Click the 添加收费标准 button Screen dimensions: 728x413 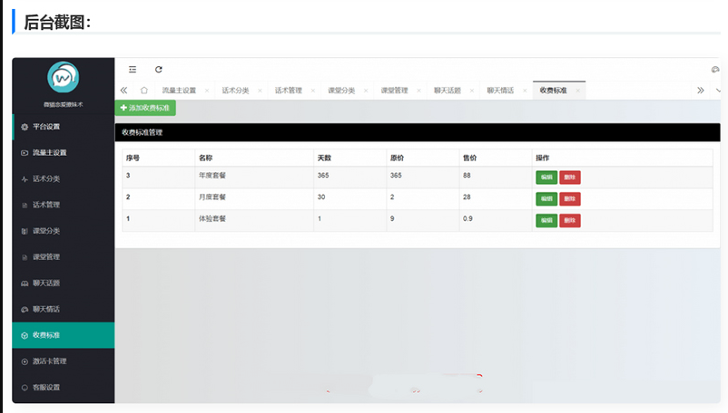[x=145, y=108]
